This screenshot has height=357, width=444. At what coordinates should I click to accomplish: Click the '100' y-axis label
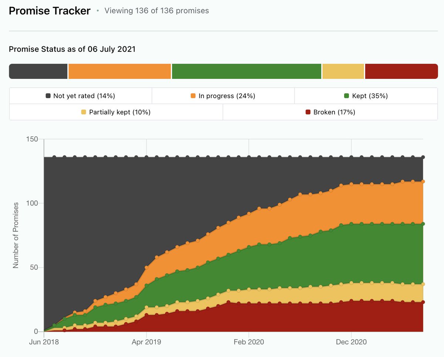click(x=33, y=203)
